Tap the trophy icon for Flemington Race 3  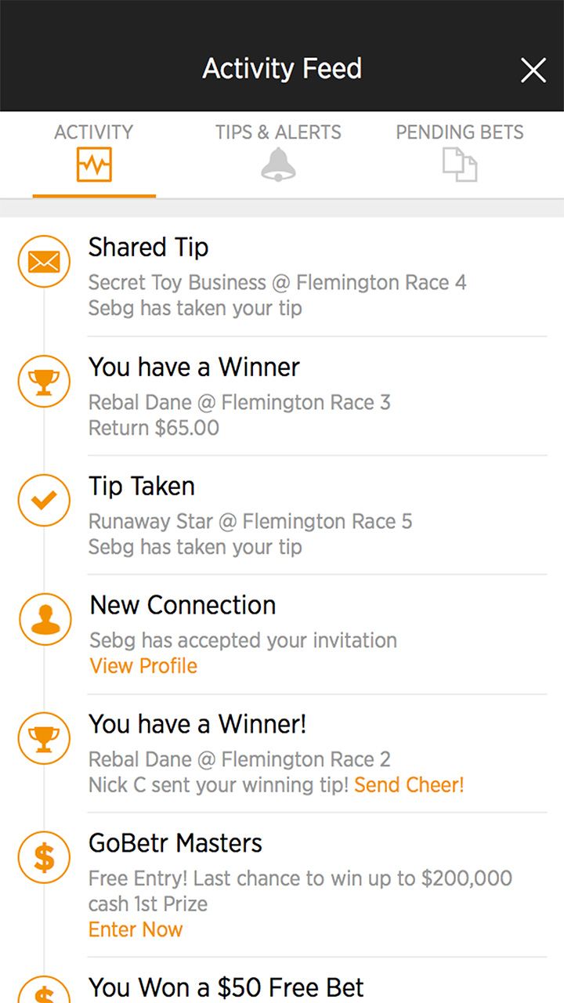click(x=44, y=381)
